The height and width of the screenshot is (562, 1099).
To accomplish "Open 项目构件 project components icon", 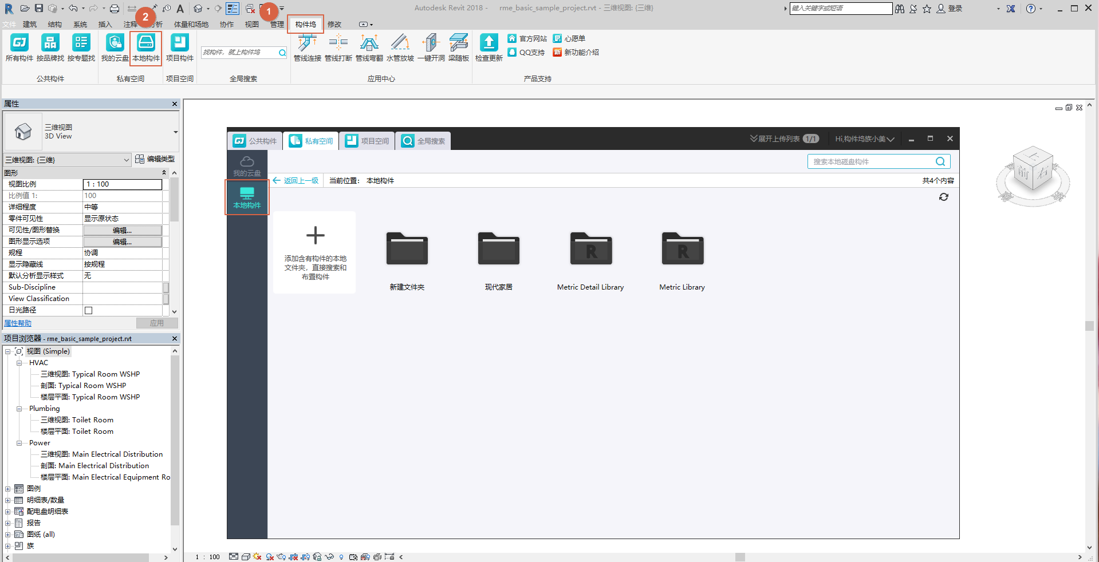I will pyautogui.click(x=180, y=48).
